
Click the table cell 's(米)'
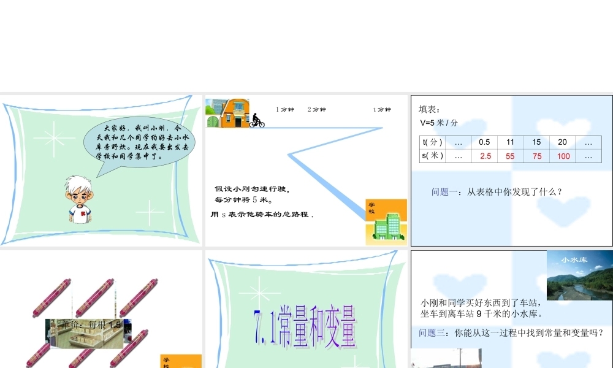click(x=432, y=156)
